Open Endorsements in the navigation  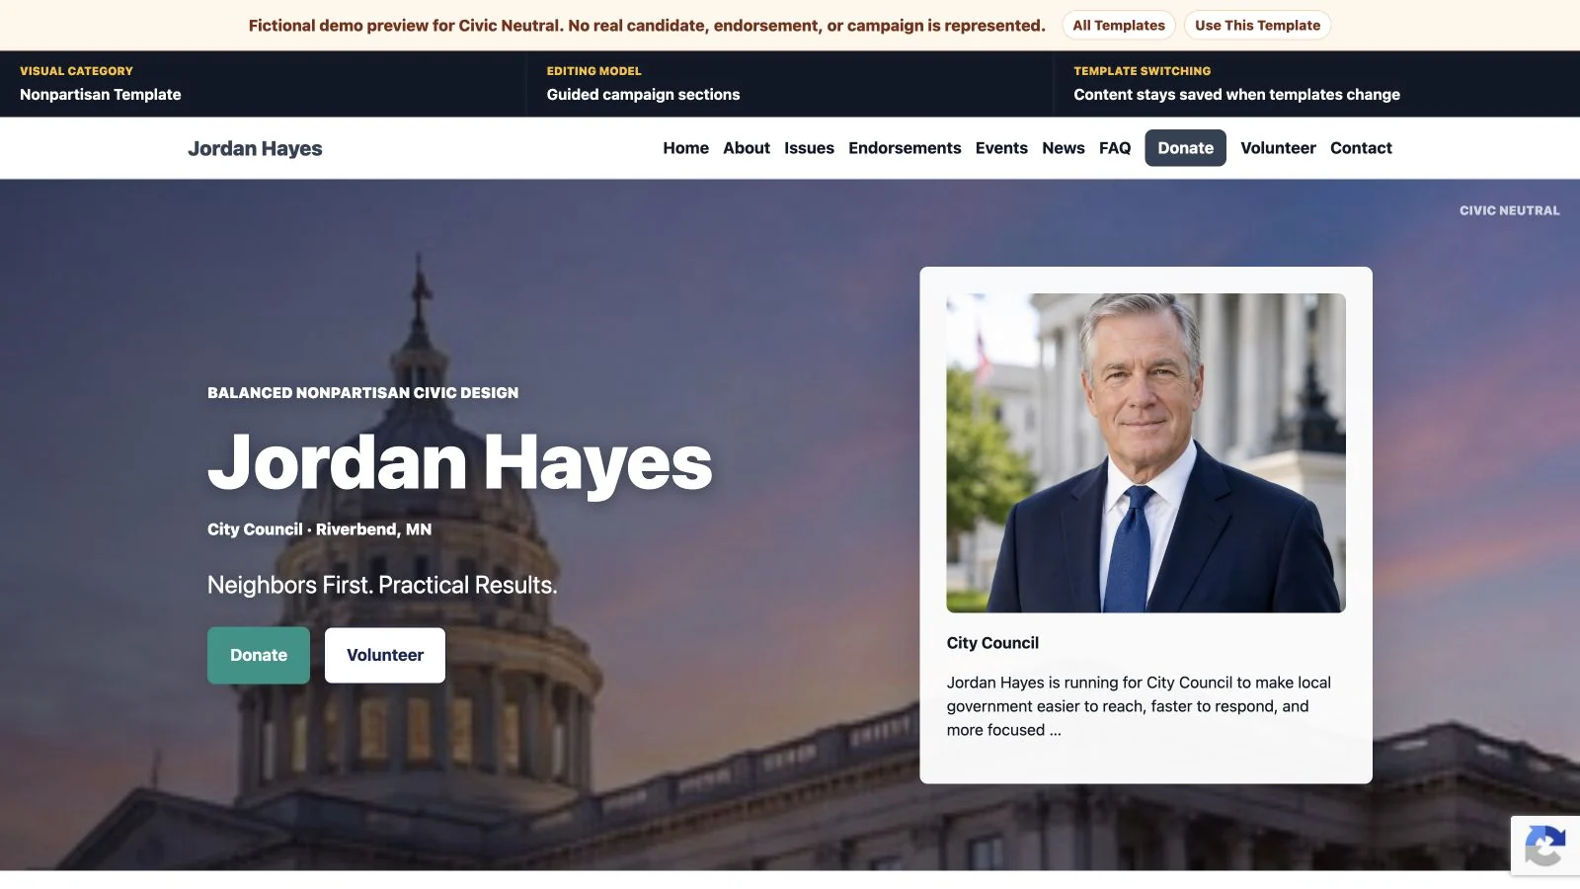point(905,148)
